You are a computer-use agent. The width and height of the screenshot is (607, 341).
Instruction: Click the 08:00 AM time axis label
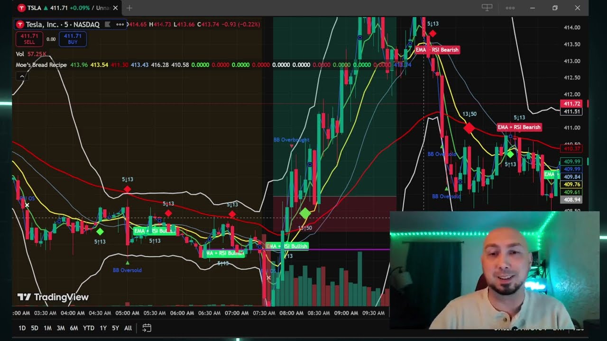click(291, 313)
